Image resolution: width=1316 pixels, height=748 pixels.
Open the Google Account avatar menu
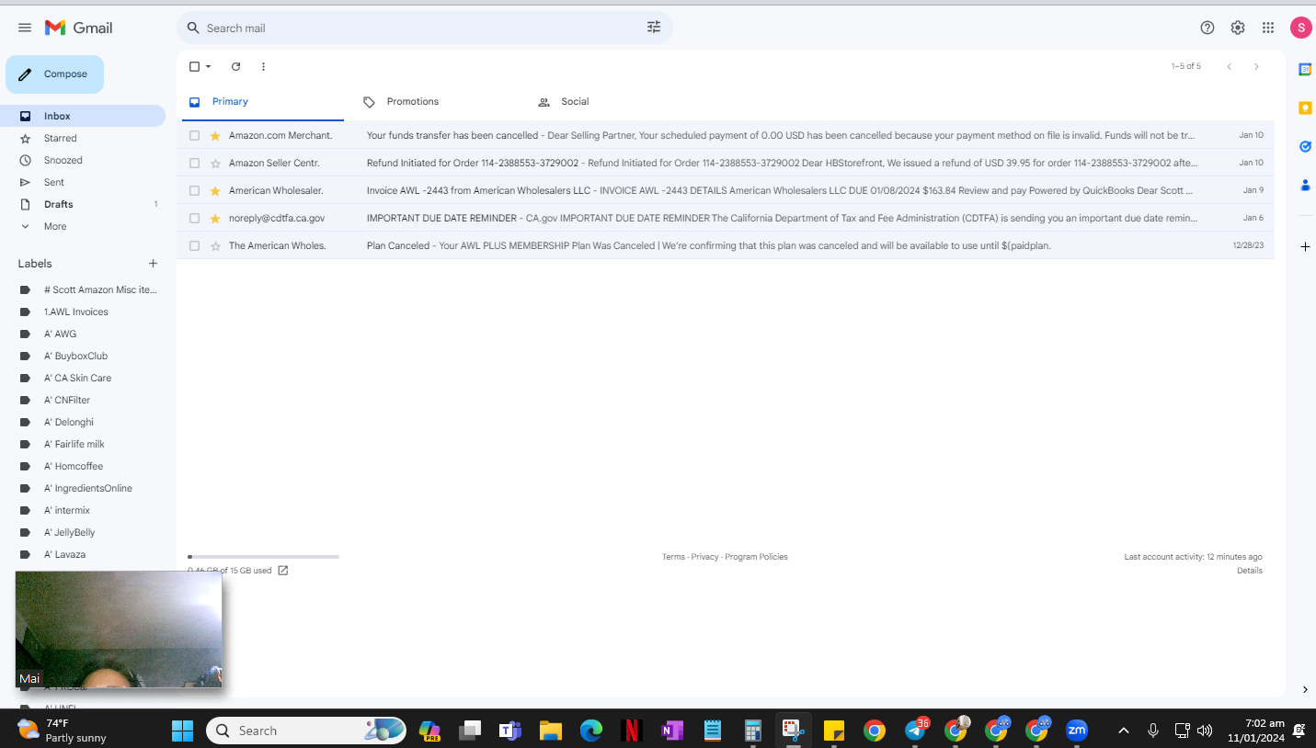[1300, 28]
